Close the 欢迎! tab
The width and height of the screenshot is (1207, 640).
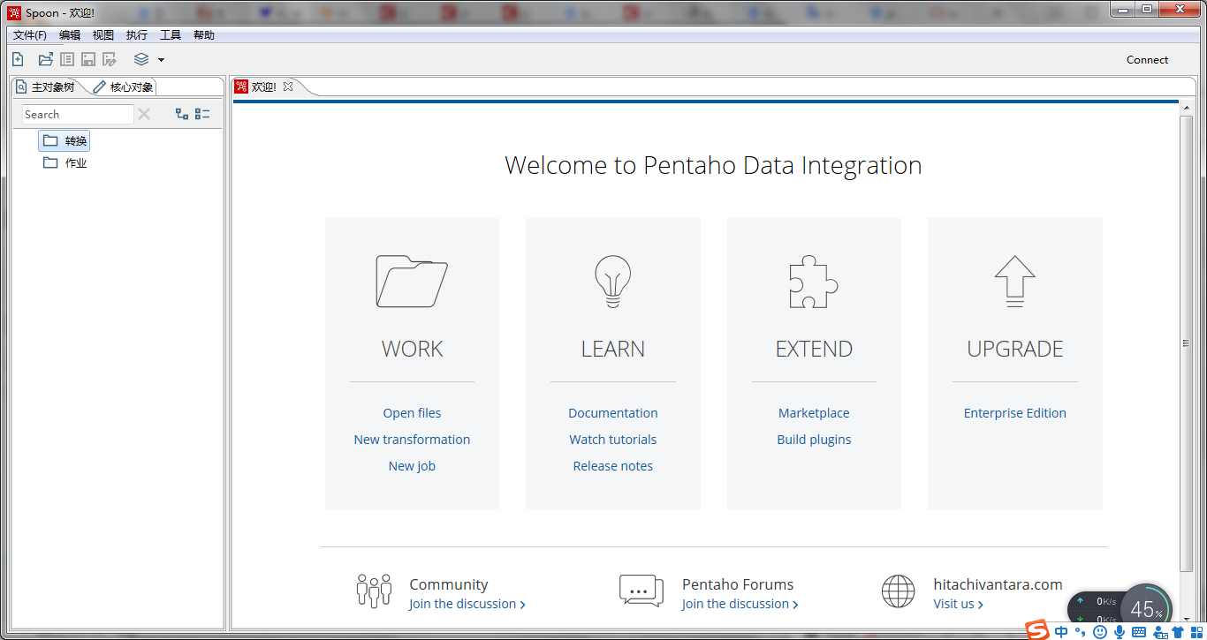[x=288, y=87]
